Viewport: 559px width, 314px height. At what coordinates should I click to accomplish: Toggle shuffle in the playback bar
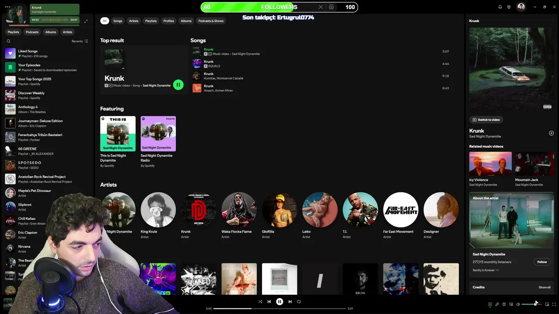pos(260,301)
